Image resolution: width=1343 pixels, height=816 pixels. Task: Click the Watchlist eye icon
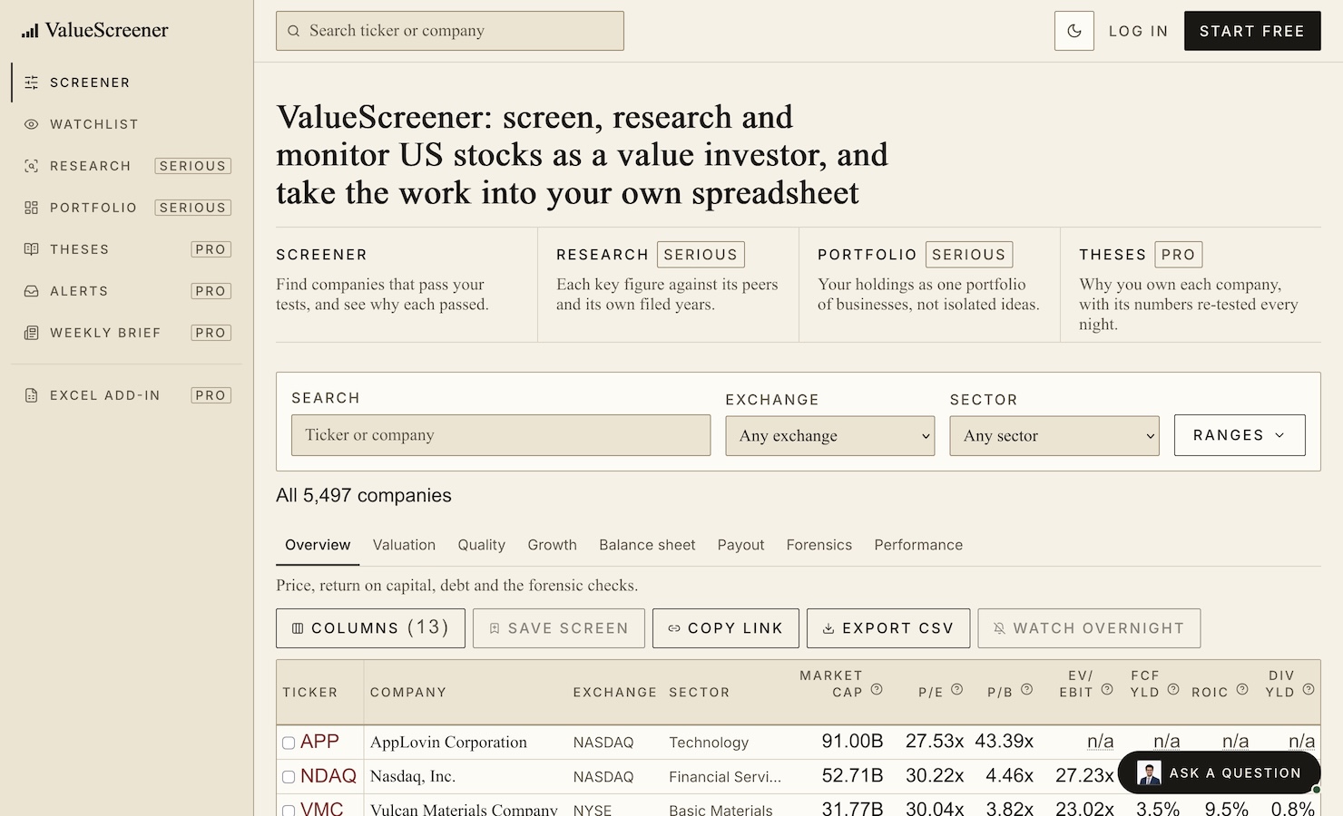32,124
